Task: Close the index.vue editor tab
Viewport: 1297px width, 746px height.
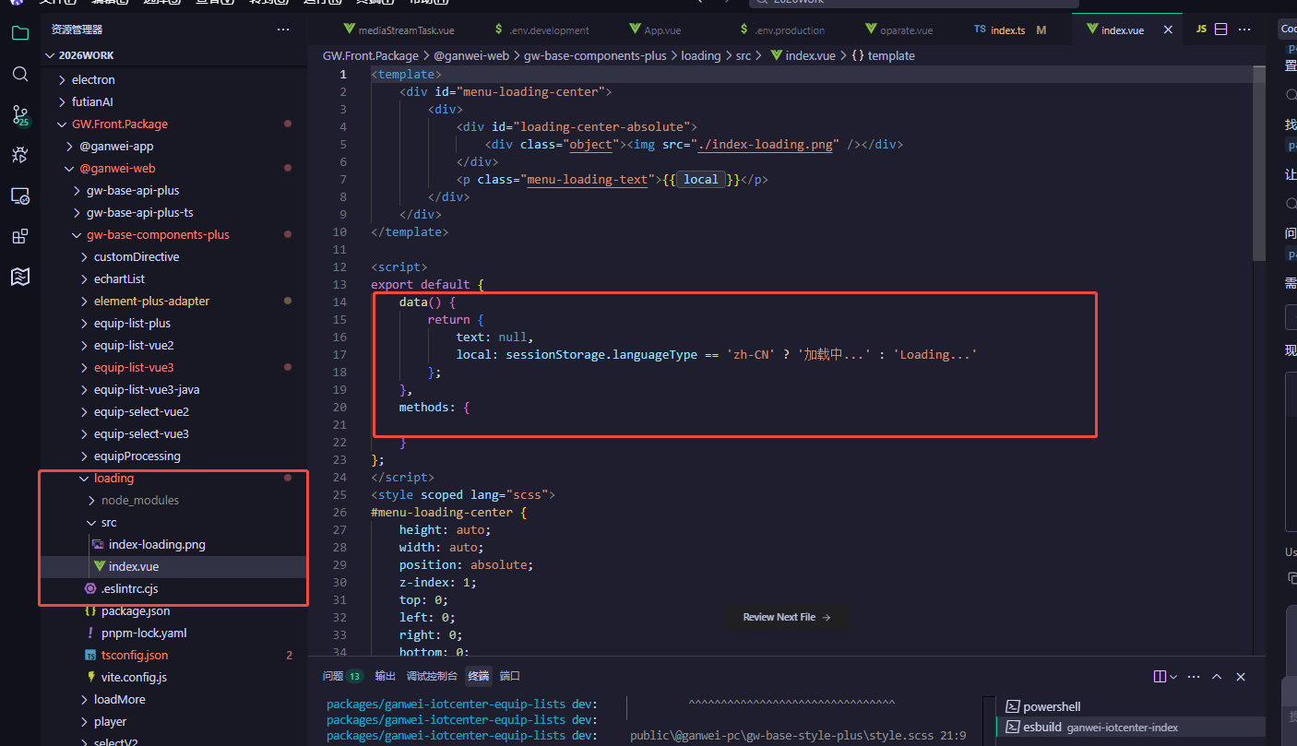Action: [x=1168, y=30]
